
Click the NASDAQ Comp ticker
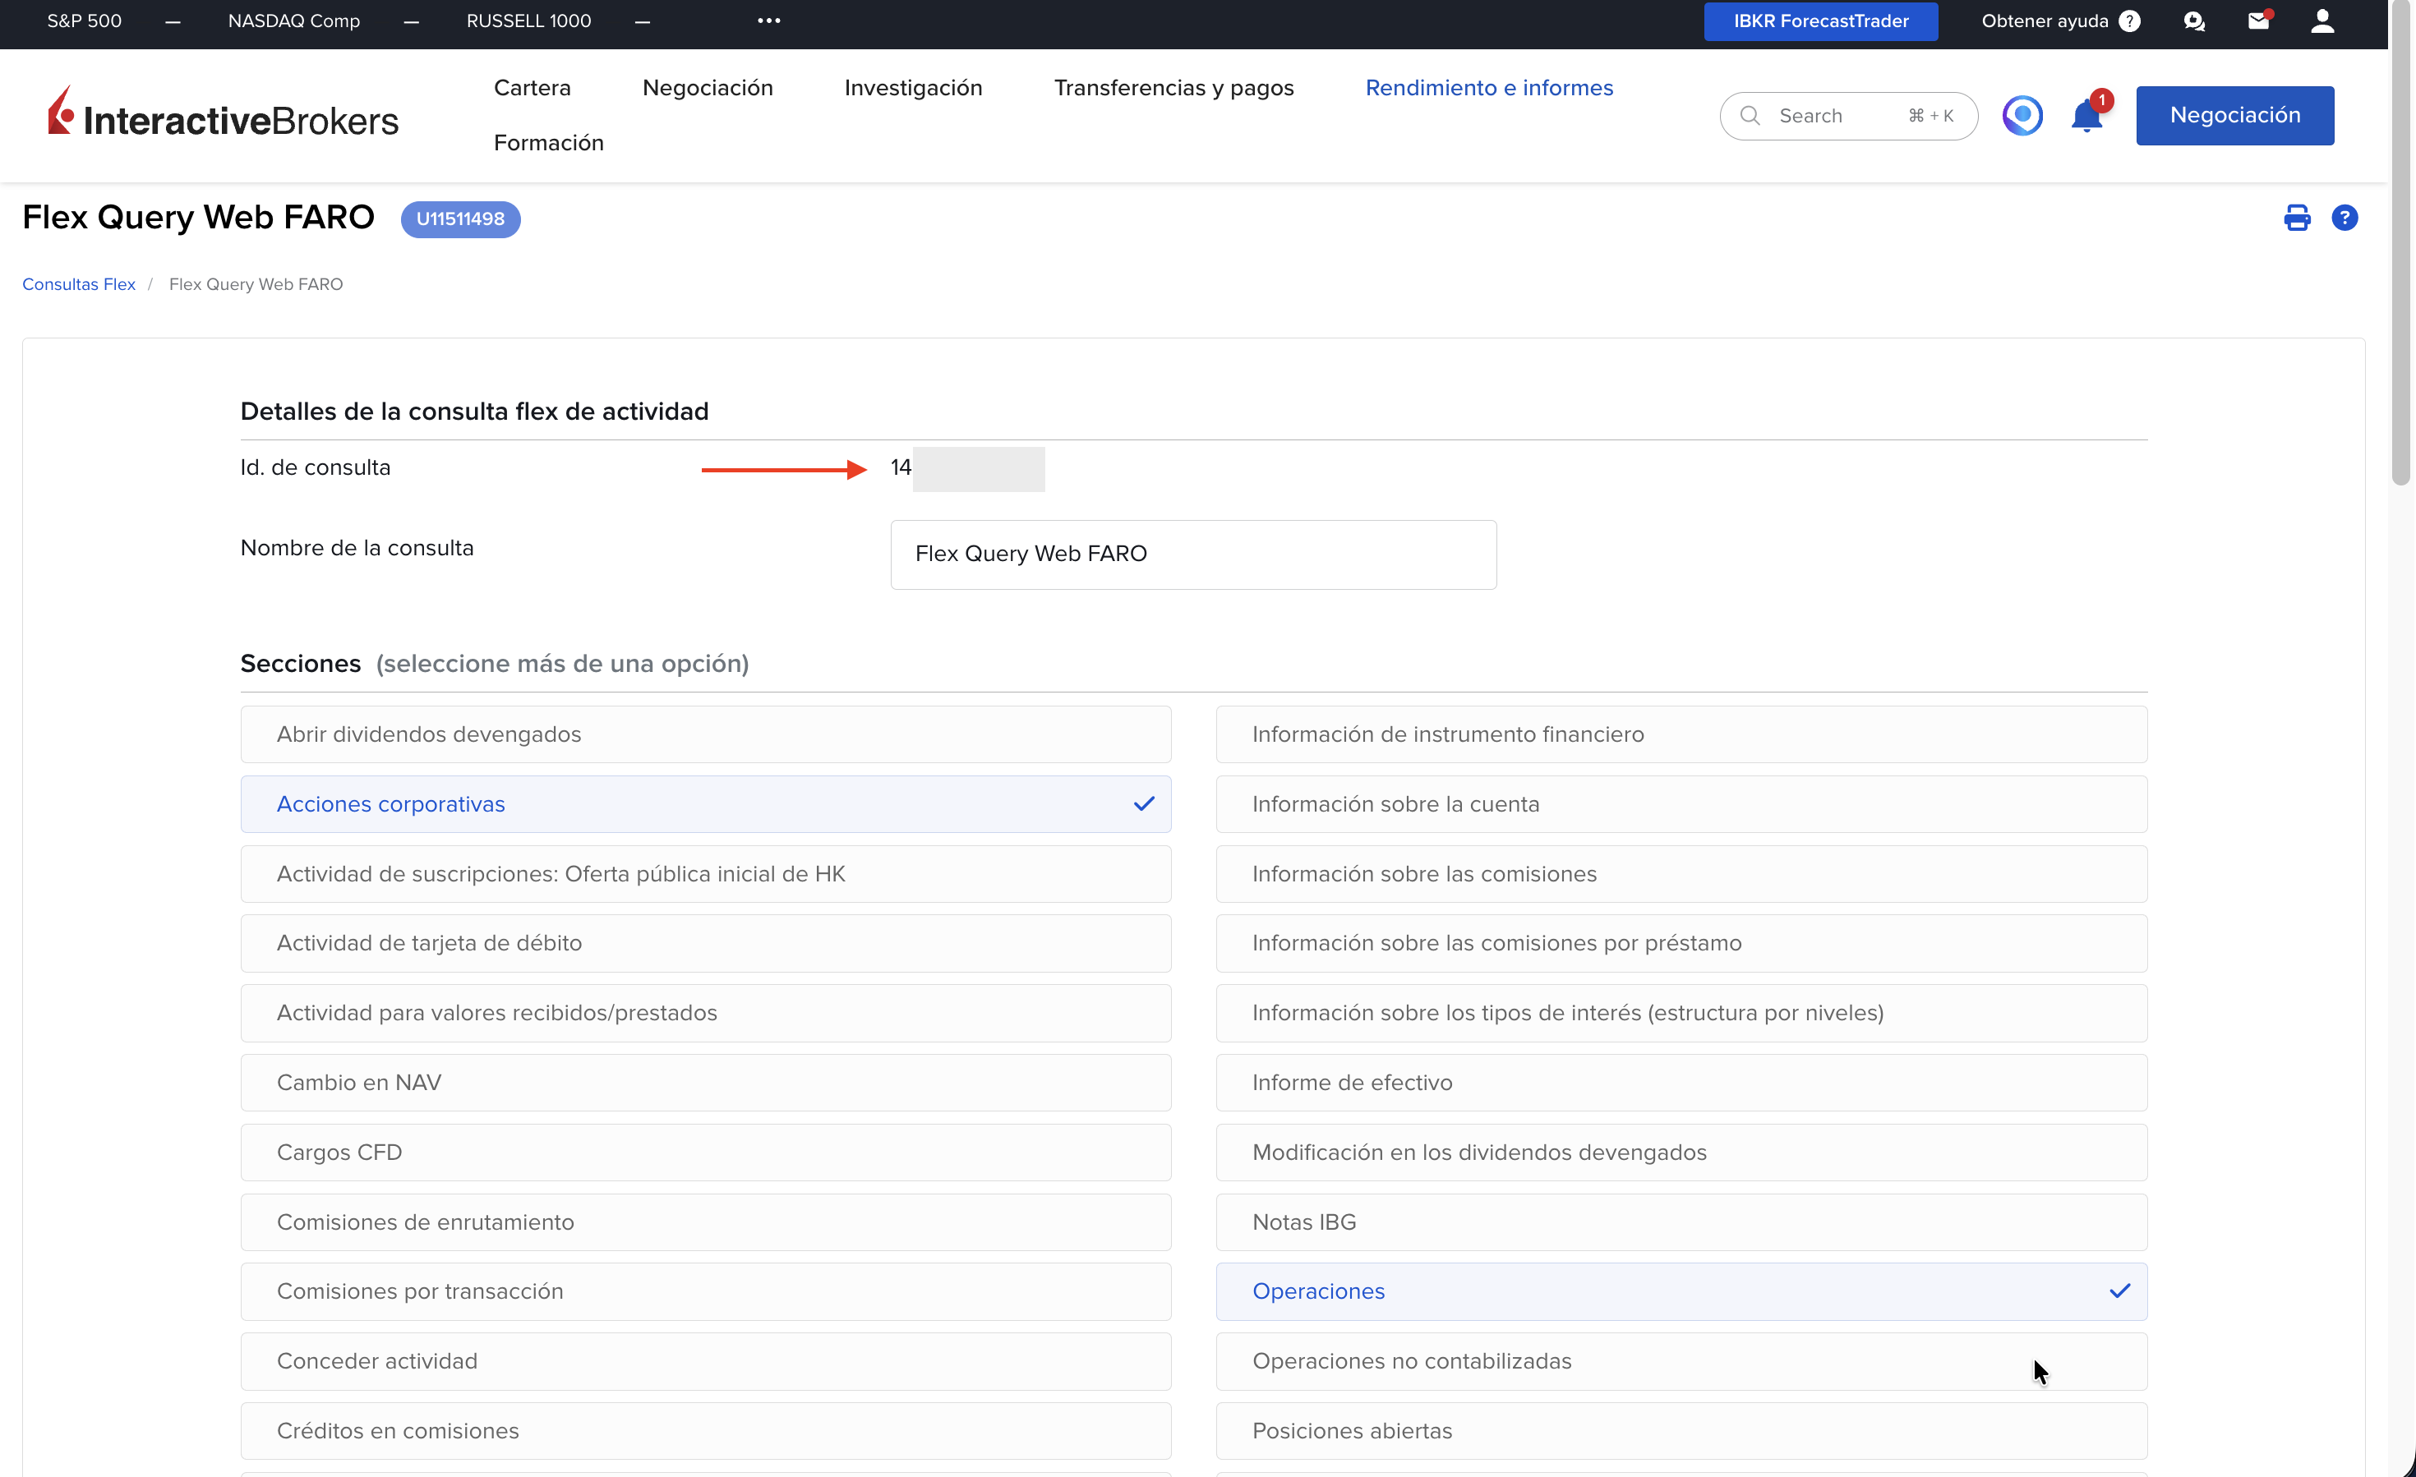pyautogui.click(x=294, y=21)
